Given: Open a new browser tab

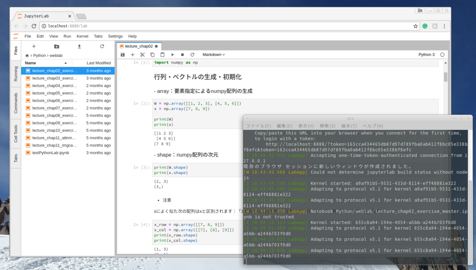Looking at the screenshot, I should (81, 16).
